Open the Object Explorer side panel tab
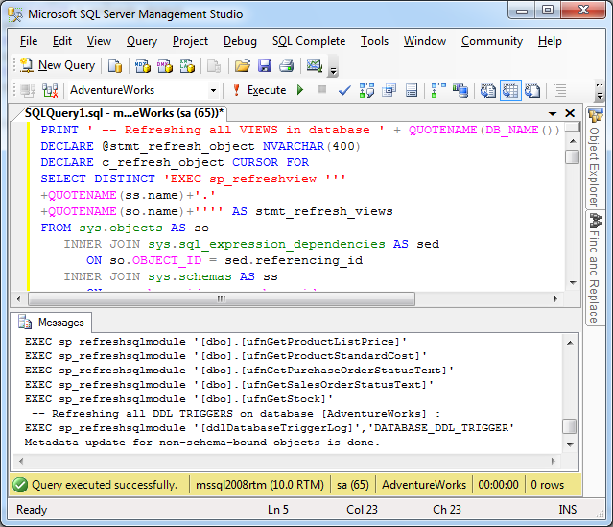Screen dimensions: 613x527 [595, 157]
